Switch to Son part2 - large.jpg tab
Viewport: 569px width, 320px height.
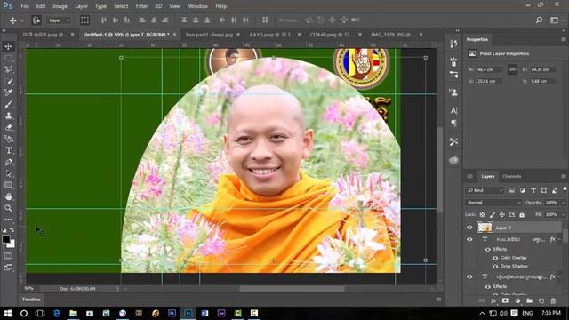(x=209, y=35)
